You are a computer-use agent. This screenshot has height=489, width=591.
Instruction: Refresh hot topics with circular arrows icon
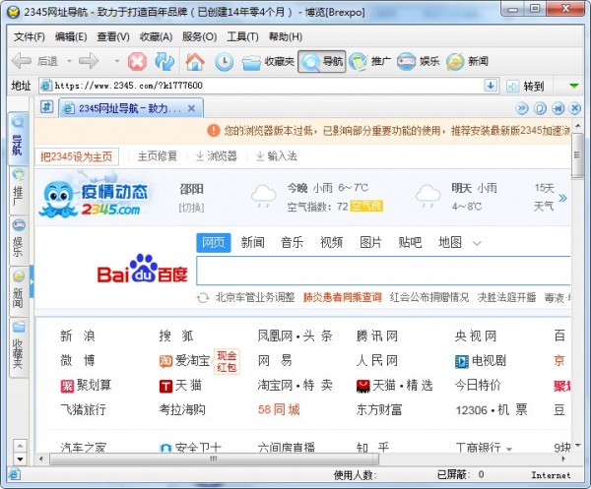pos(203,298)
